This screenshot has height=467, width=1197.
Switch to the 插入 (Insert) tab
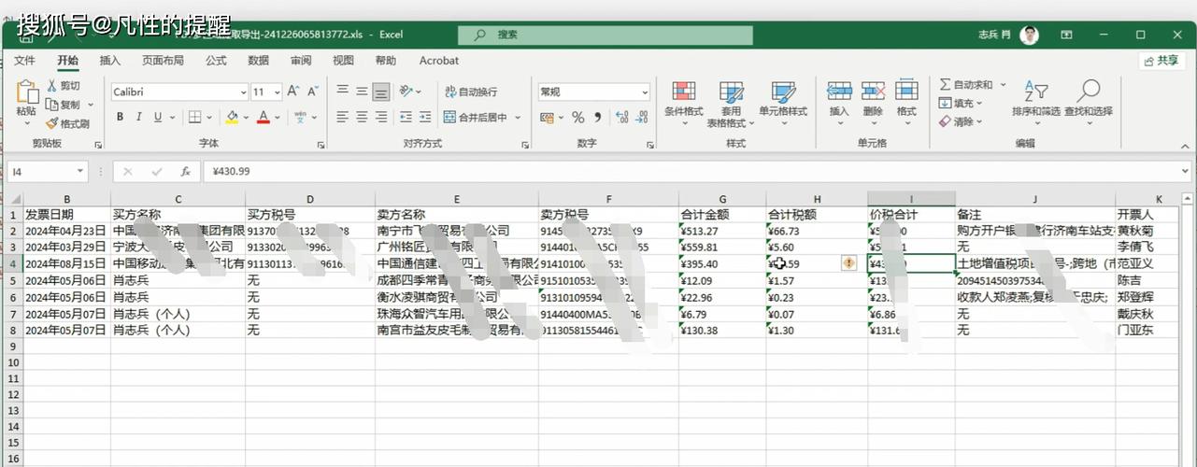pos(110,61)
